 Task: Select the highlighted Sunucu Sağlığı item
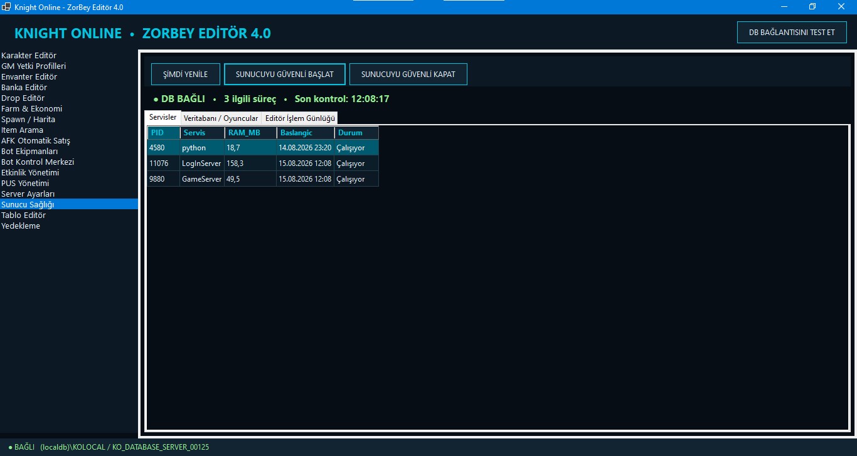click(x=69, y=204)
